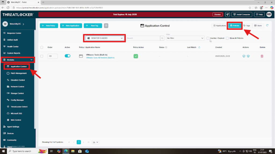Open the browser new tab plus button

(43, 2)
